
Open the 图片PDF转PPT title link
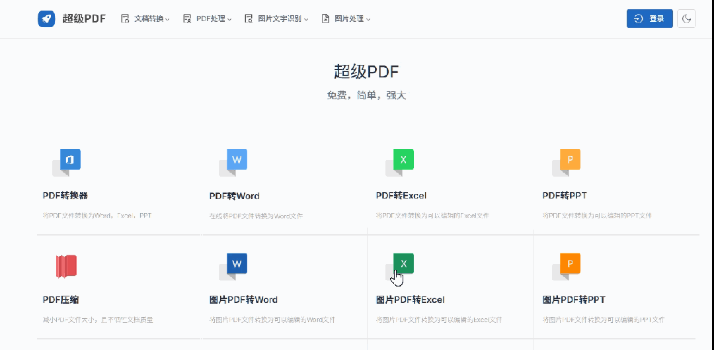click(574, 300)
